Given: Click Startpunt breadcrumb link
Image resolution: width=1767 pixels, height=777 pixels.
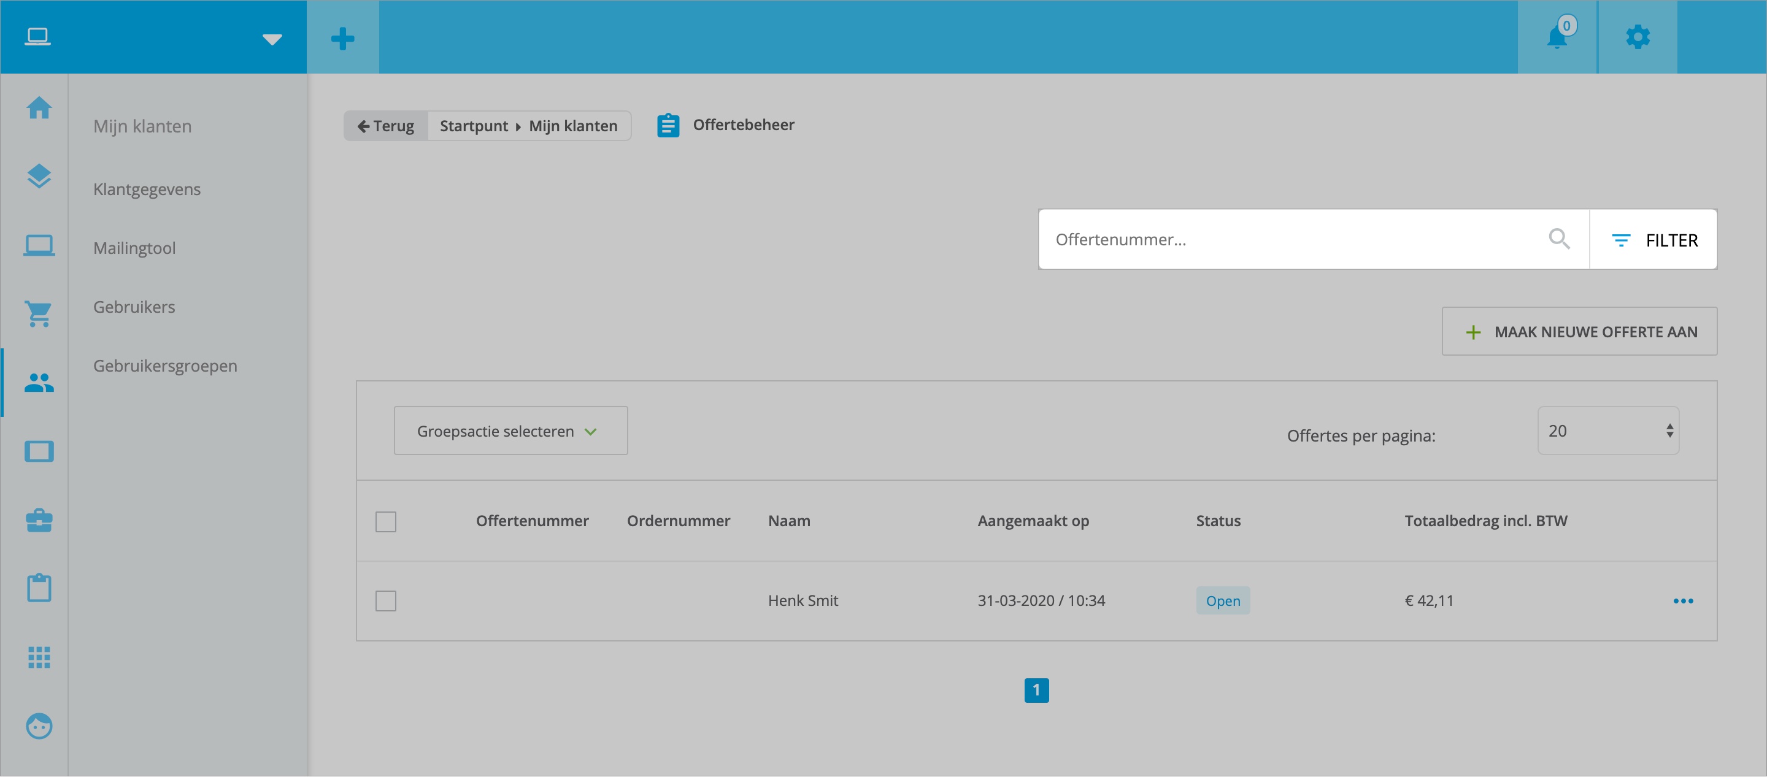Looking at the screenshot, I should point(474,126).
